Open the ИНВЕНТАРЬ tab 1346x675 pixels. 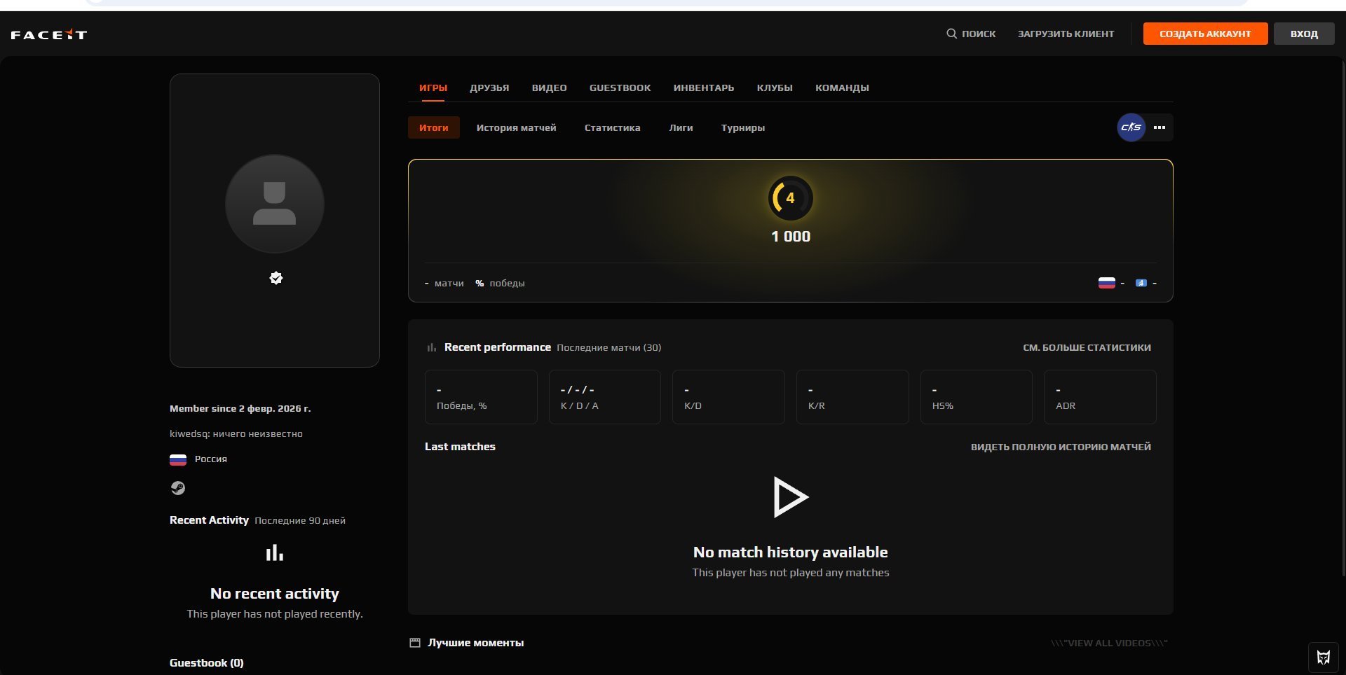click(x=704, y=88)
